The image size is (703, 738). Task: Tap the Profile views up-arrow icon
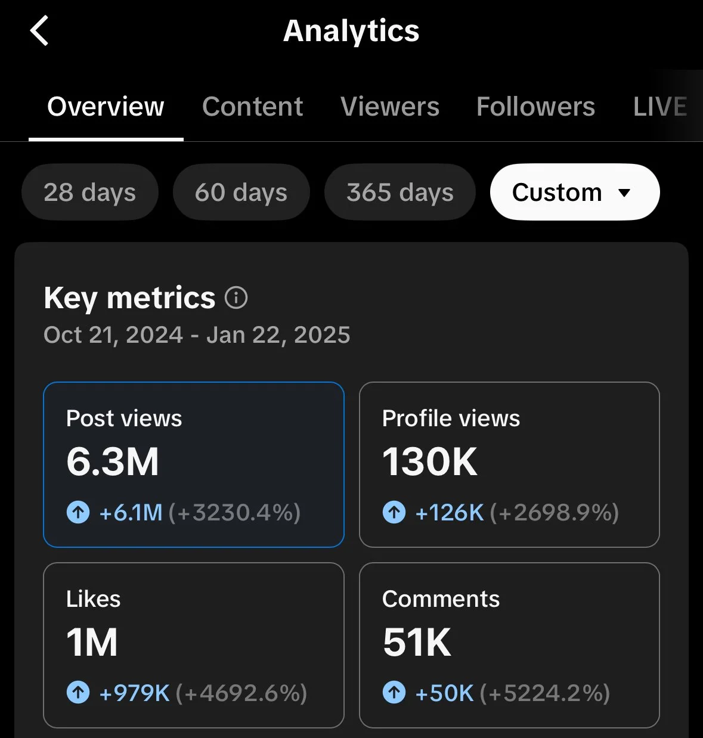(394, 512)
